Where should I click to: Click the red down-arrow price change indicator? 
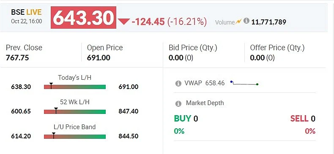point(124,22)
